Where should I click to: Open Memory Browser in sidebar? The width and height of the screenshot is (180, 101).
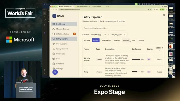click(64, 29)
